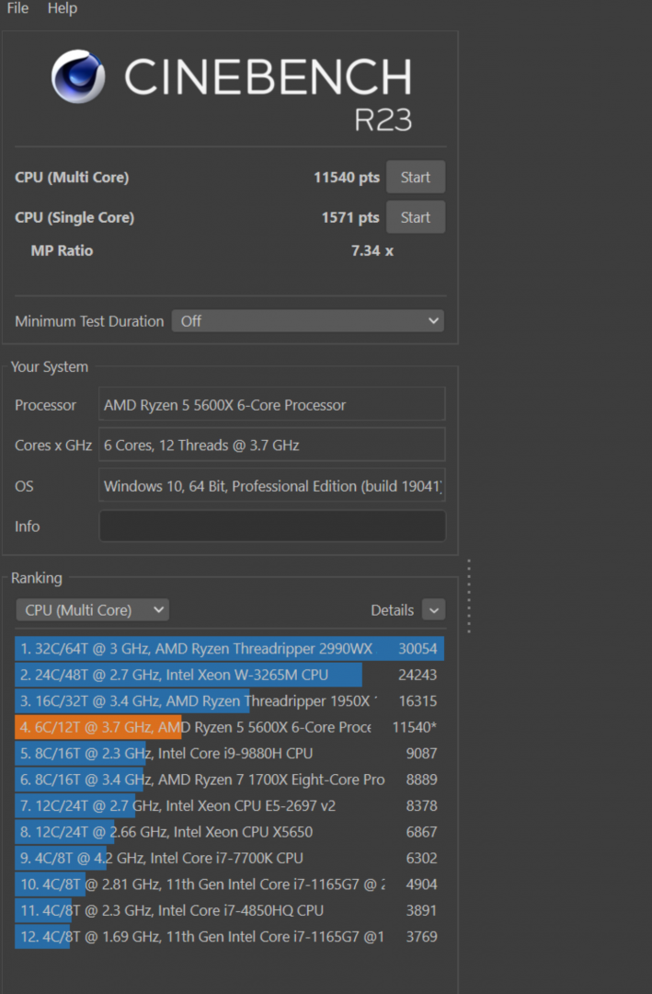Select the Intel Xeon X5650 ranking row
Image resolution: width=652 pixels, height=994 pixels.
tap(229, 832)
